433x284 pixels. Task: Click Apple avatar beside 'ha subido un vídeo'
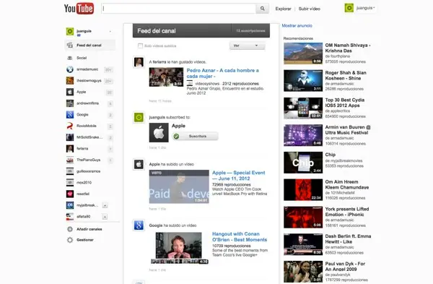(x=139, y=165)
